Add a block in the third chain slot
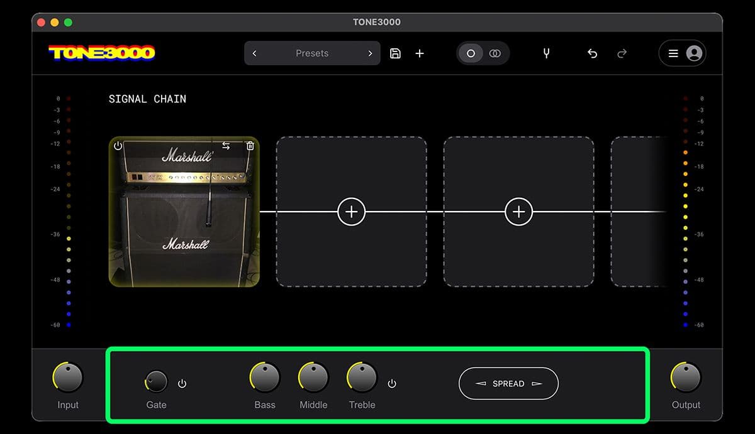 (518, 212)
